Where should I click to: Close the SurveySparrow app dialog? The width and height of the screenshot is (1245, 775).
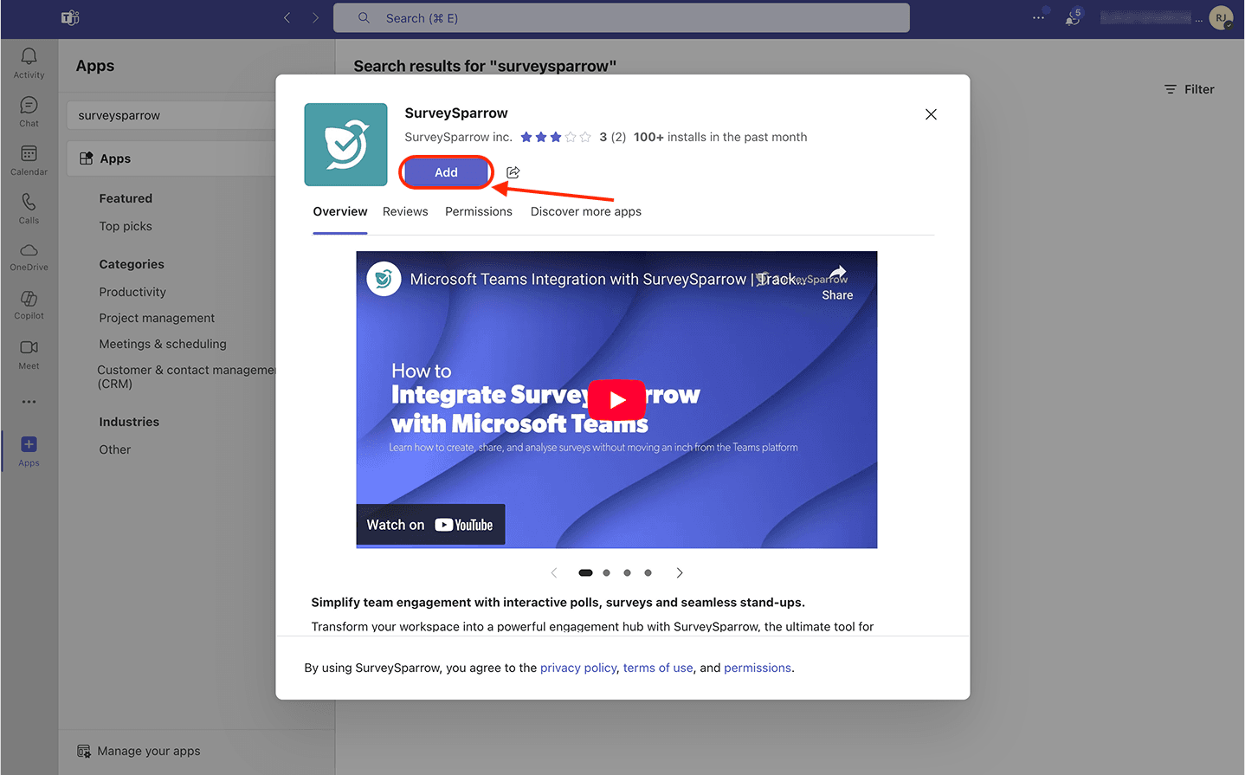[x=931, y=114]
